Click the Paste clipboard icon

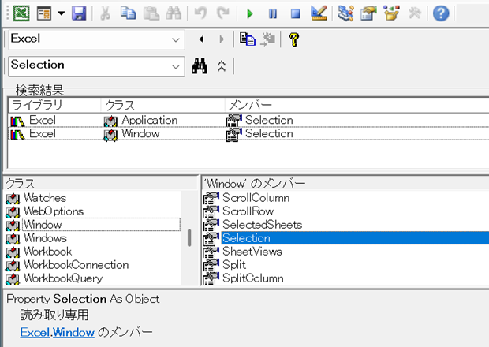point(151,13)
